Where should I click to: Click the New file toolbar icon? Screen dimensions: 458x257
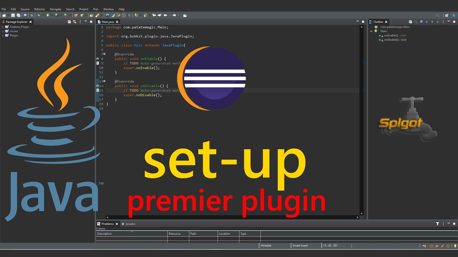(4, 15)
